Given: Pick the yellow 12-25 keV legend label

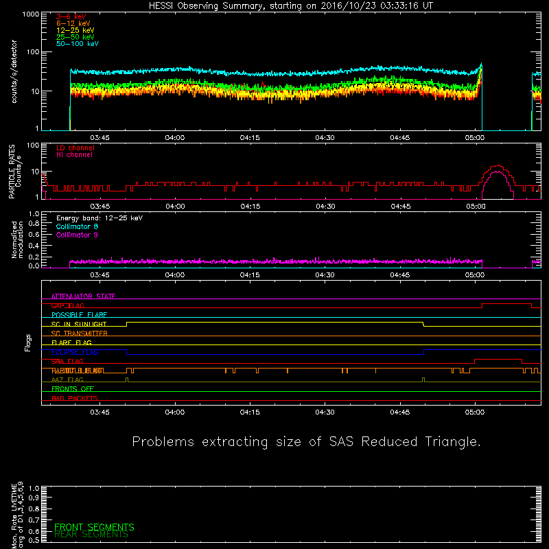Looking at the screenshot, I should (75, 30).
